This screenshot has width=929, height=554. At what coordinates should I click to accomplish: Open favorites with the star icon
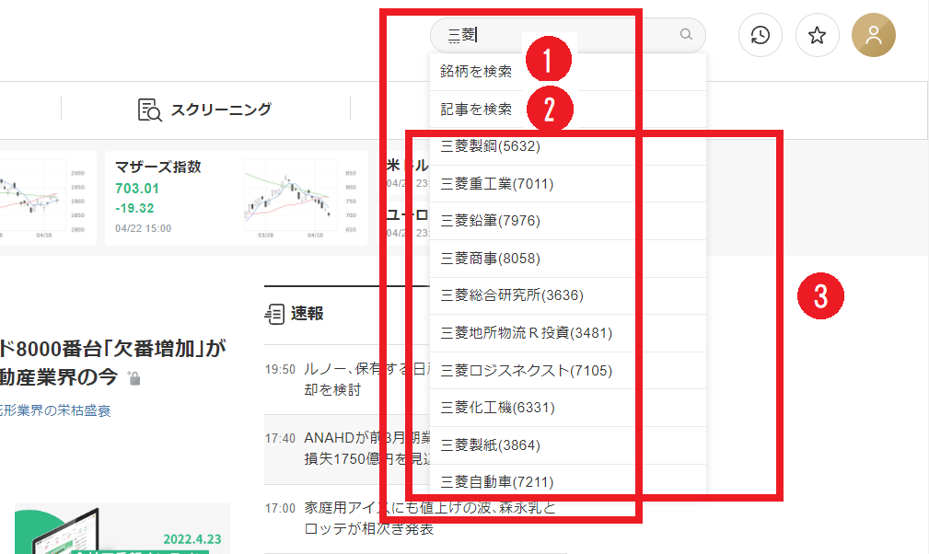(x=817, y=35)
